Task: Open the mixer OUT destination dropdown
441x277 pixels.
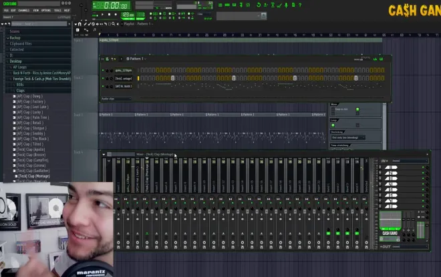Action: [410, 247]
